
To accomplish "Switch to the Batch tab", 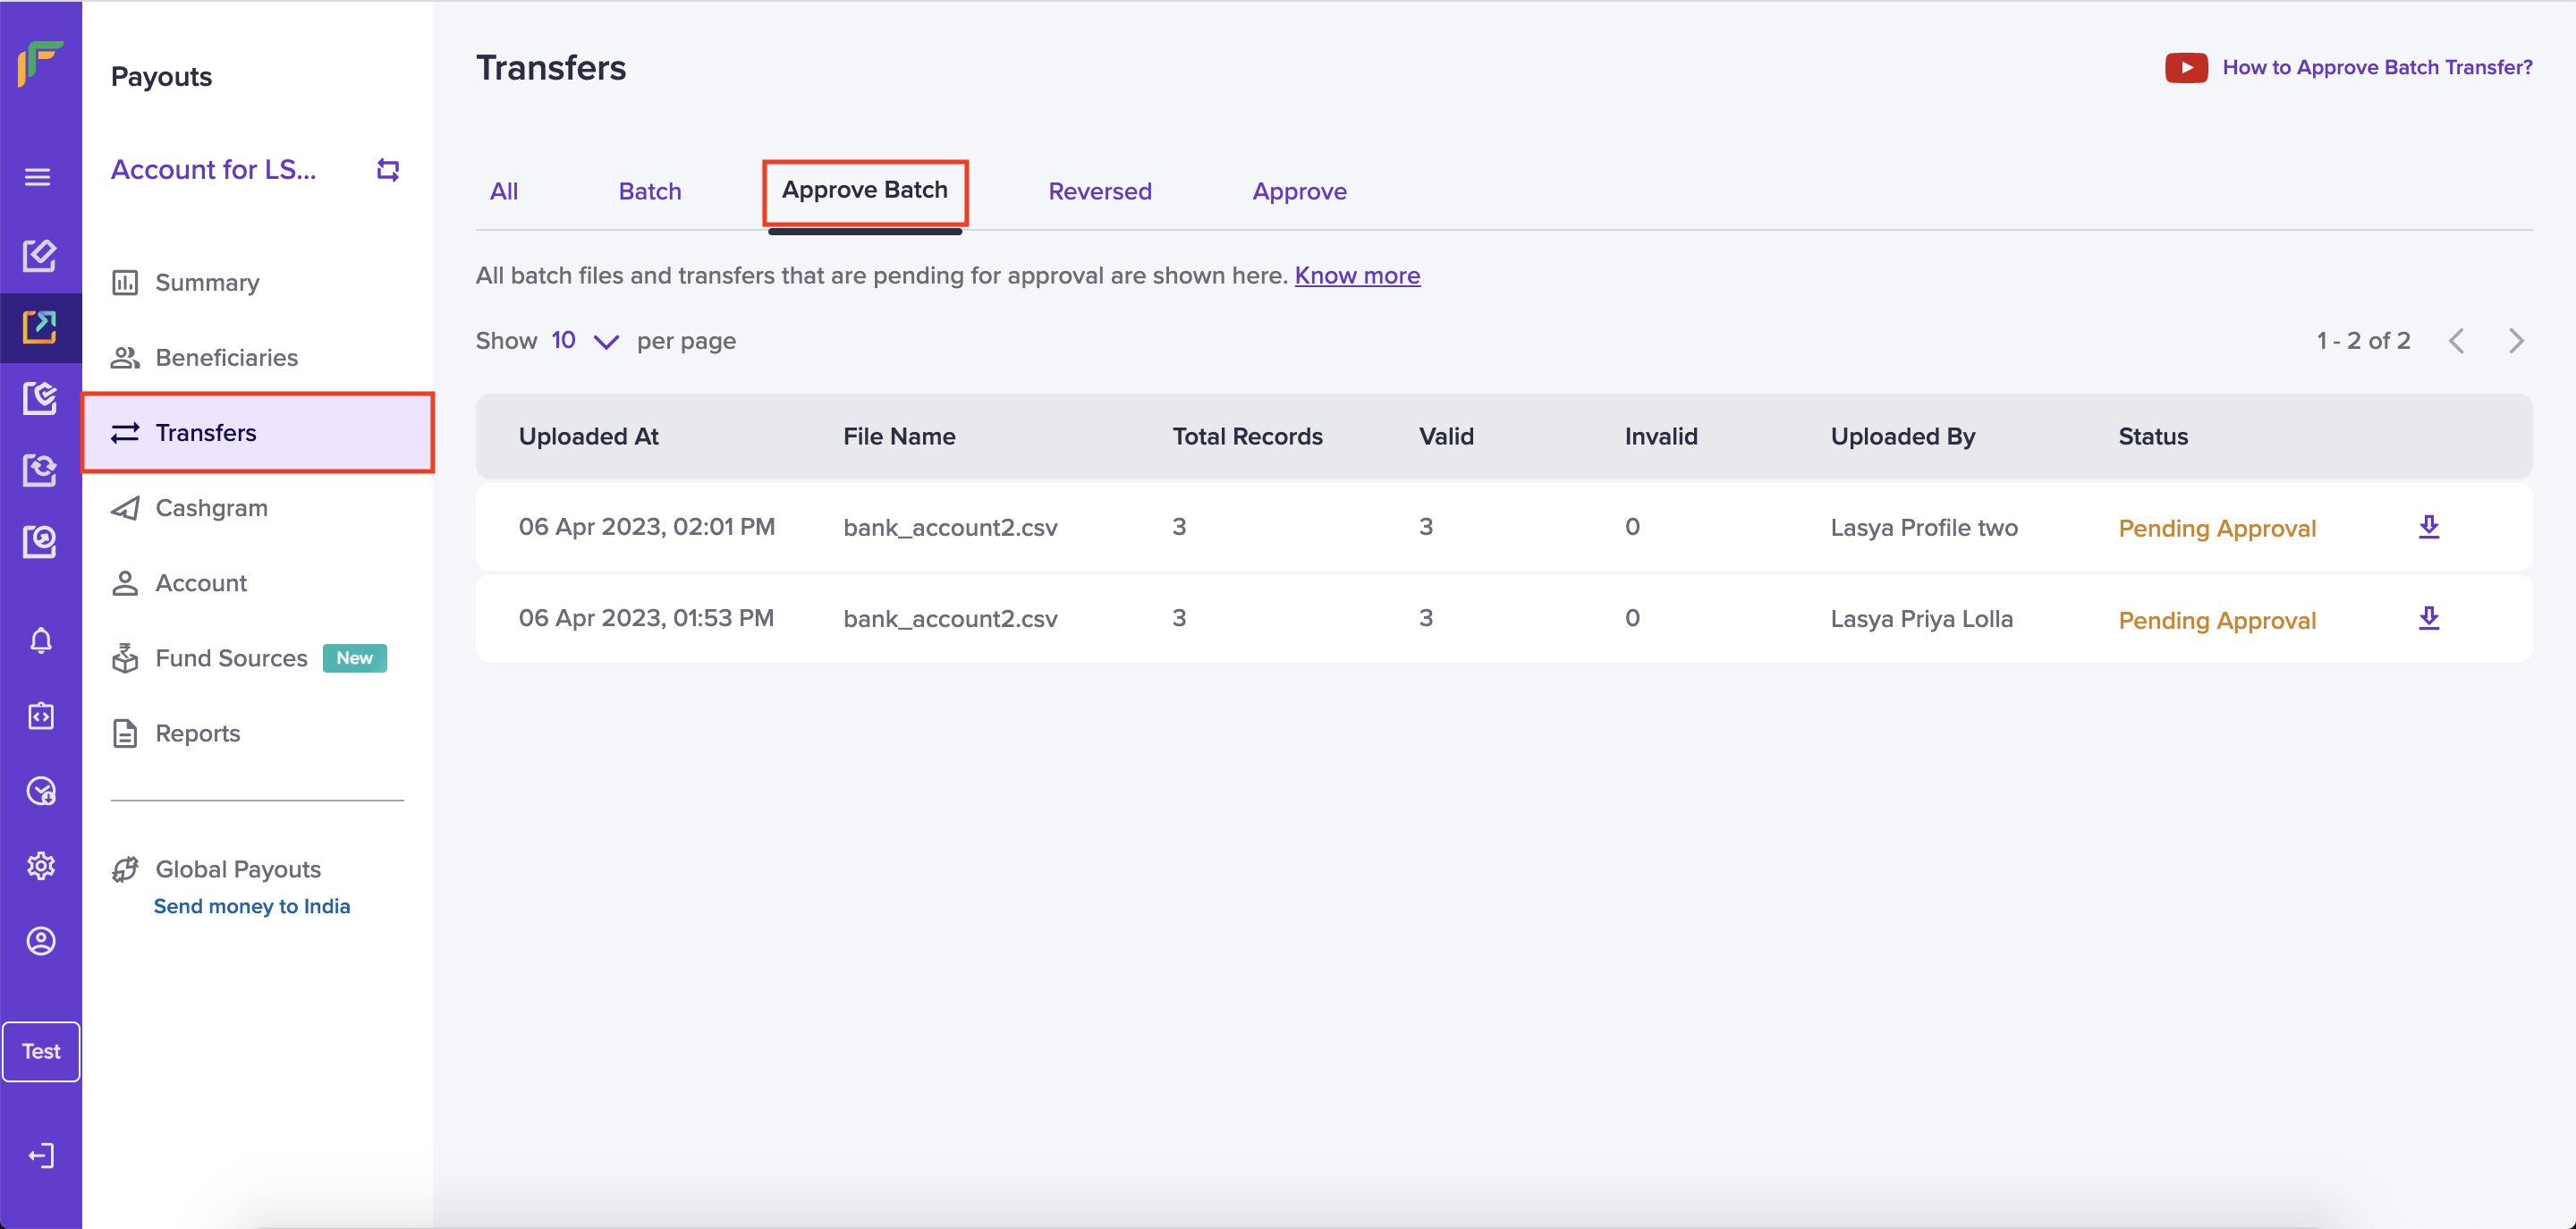I will click(649, 191).
